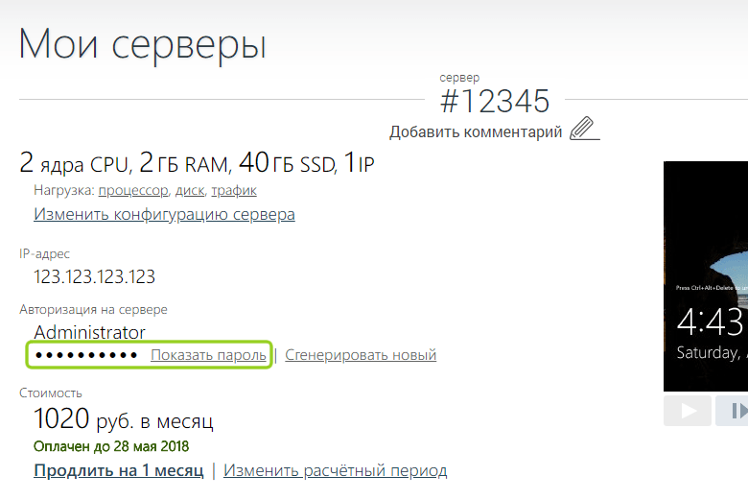Click the masked password dots field
Image resolution: width=748 pixels, height=500 pixels.
point(86,355)
